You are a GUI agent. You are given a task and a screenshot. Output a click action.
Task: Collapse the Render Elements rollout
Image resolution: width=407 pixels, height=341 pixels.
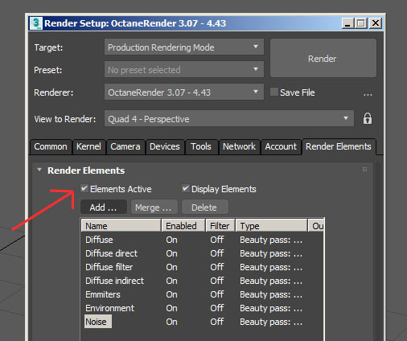39,170
